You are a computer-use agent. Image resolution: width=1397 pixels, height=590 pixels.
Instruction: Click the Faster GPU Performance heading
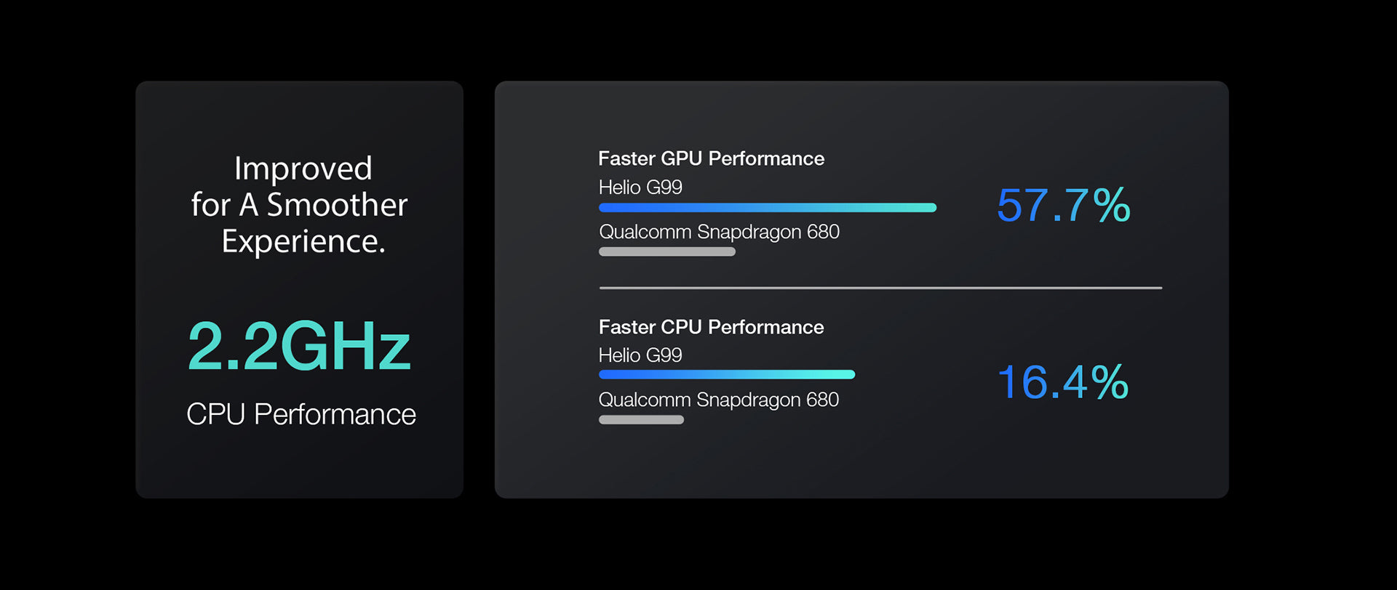click(x=711, y=158)
